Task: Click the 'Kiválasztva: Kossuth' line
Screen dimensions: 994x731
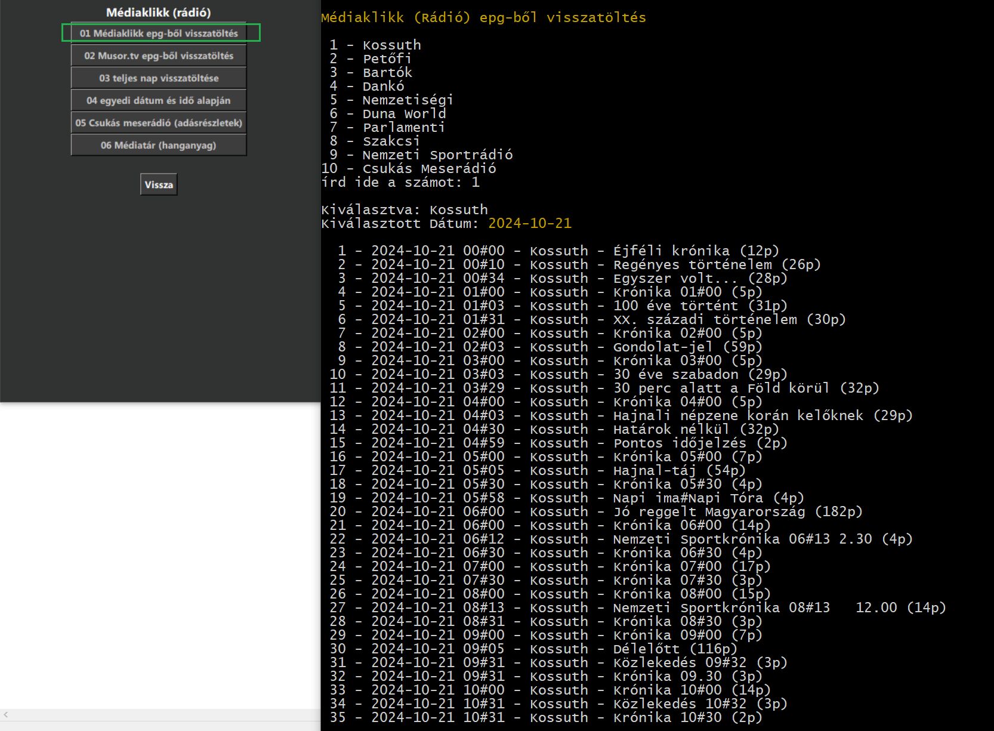Action: pos(405,210)
